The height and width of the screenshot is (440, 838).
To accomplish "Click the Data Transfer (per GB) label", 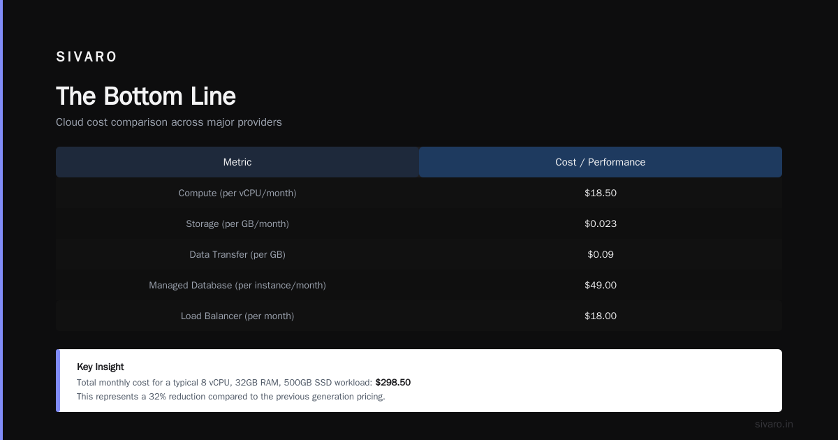I will (237, 254).
